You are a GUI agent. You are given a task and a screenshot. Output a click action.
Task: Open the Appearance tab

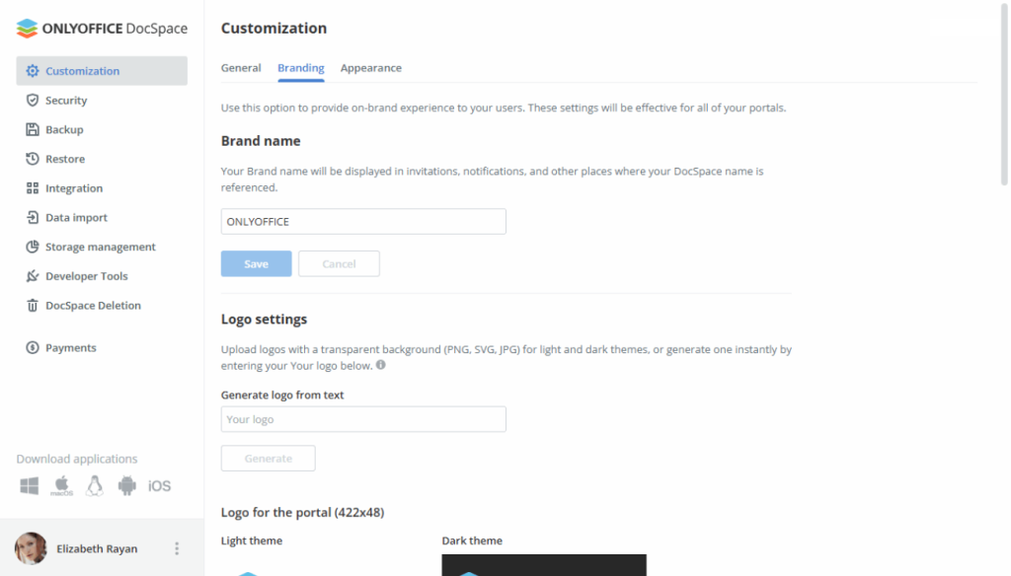click(x=371, y=68)
